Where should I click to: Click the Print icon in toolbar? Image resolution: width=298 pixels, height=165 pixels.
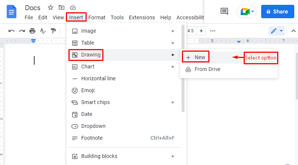click(x=32, y=31)
